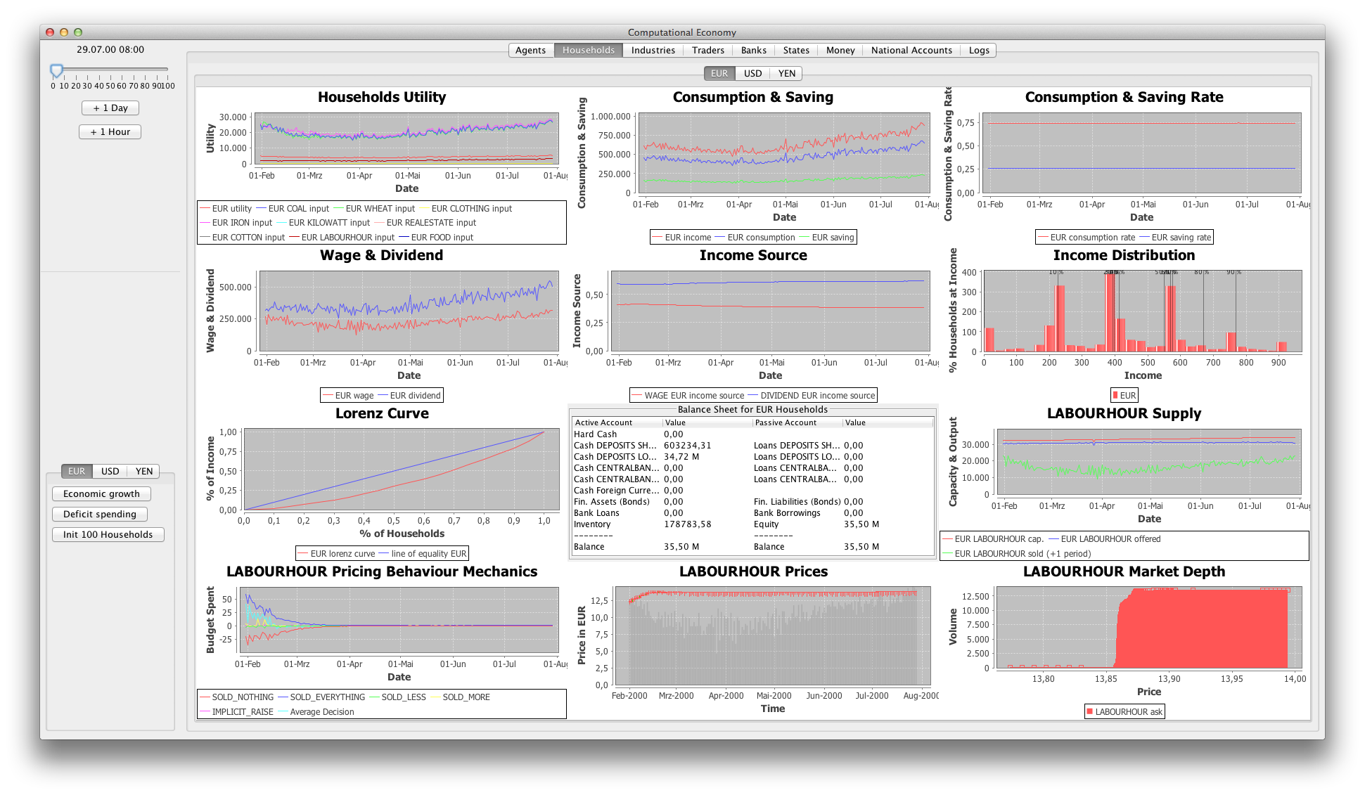The image size is (1365, 795).
Task: Switch to the Money tab
Action: tap(840, 50)
